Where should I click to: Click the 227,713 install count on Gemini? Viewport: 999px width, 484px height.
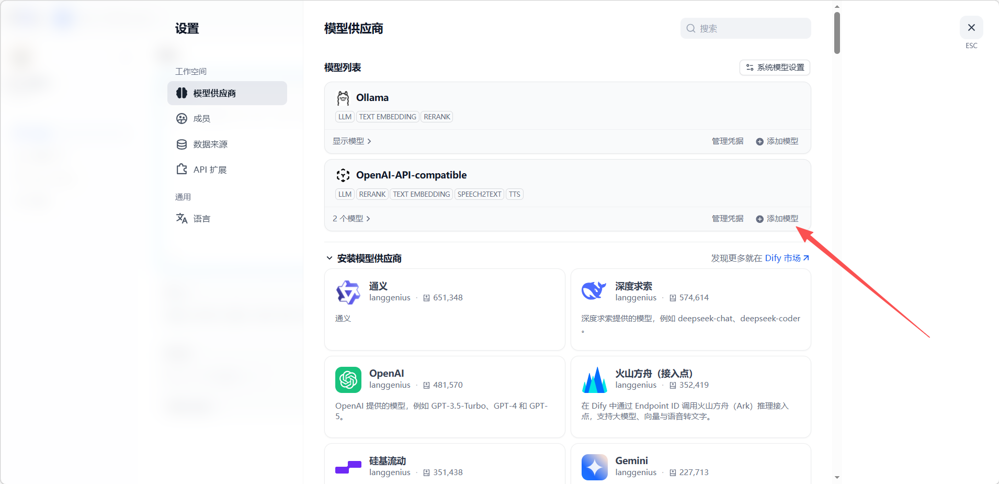(x=694, y=472)
